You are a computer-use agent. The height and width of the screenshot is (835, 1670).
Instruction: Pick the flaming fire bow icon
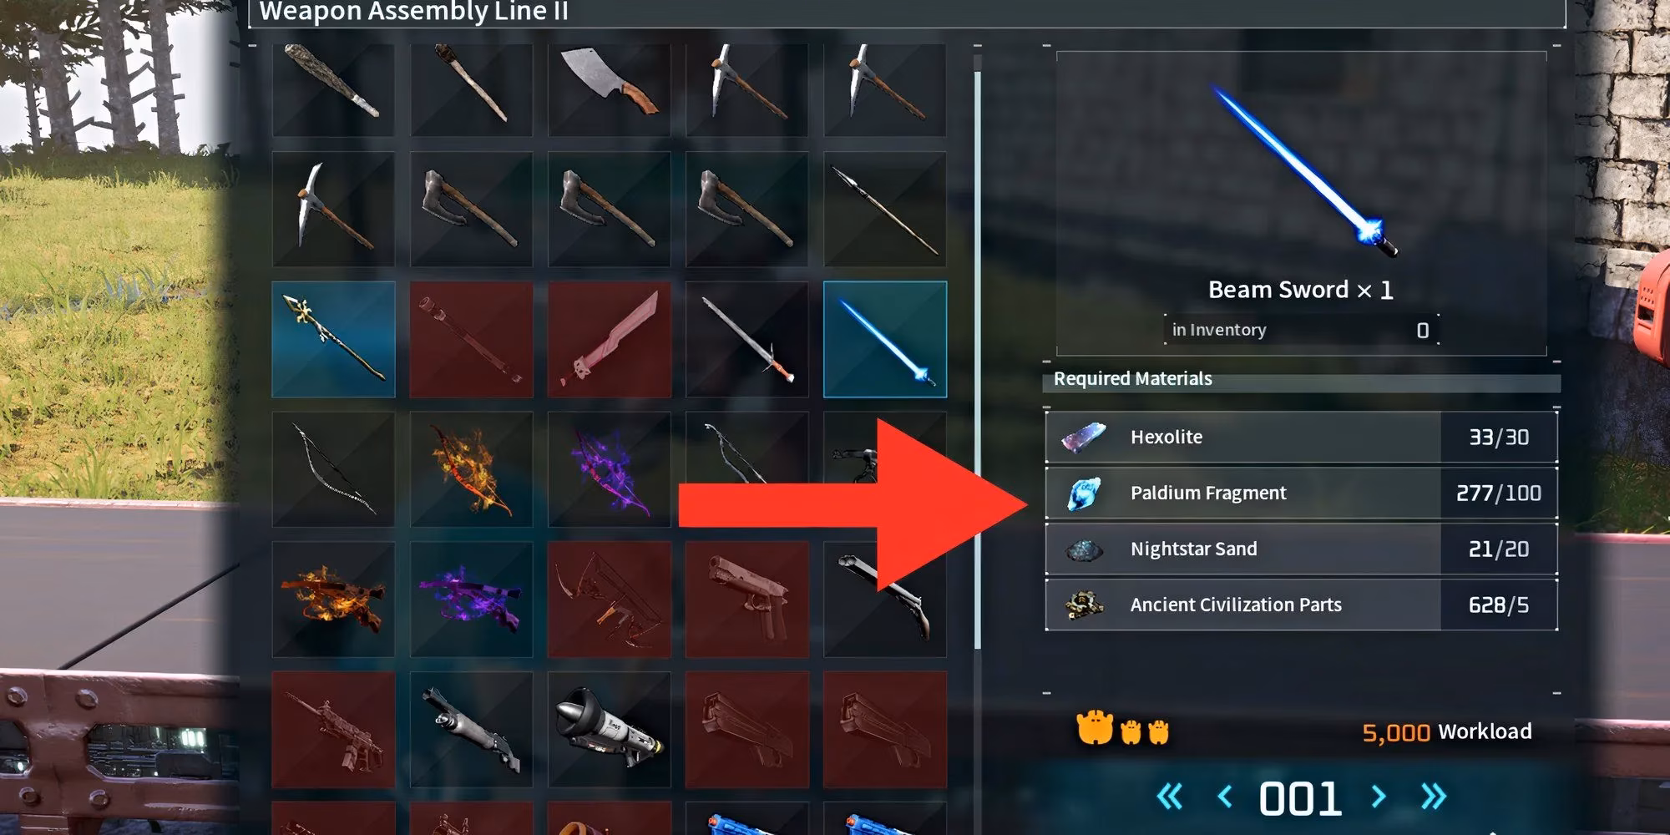pyautogui.click(x=471, y=469)
